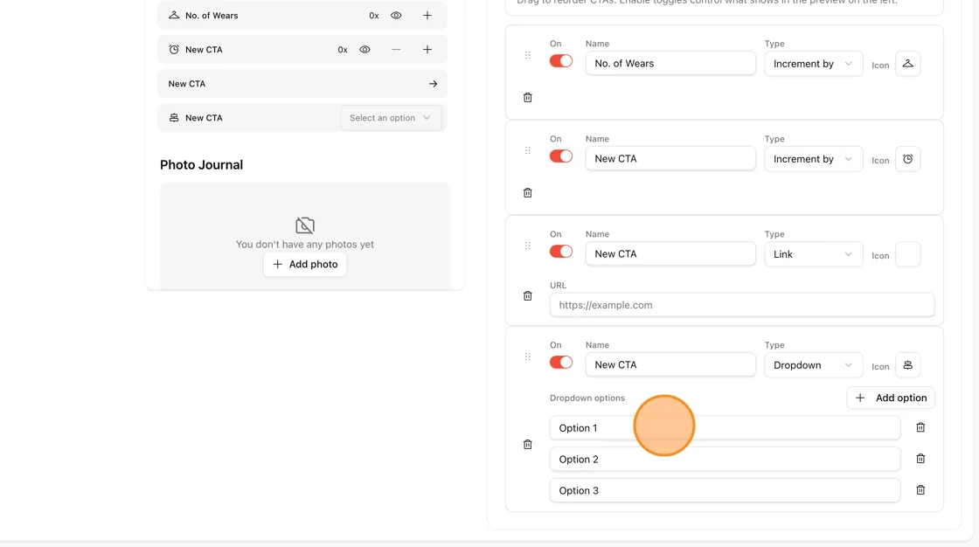Screen dimensions: 979x547
Task: Click the Add photo button
Action: tap(305, 264)
